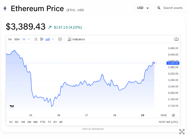This screenshot has width=188, height=139.
Task: Expand the time interval dropdown arrow
Action: pos(29,39)
